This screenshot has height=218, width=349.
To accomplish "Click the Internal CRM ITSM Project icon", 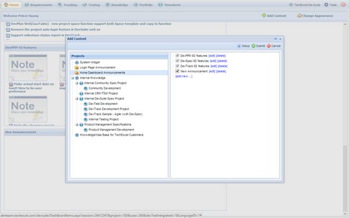I will [x=81, y=93].
